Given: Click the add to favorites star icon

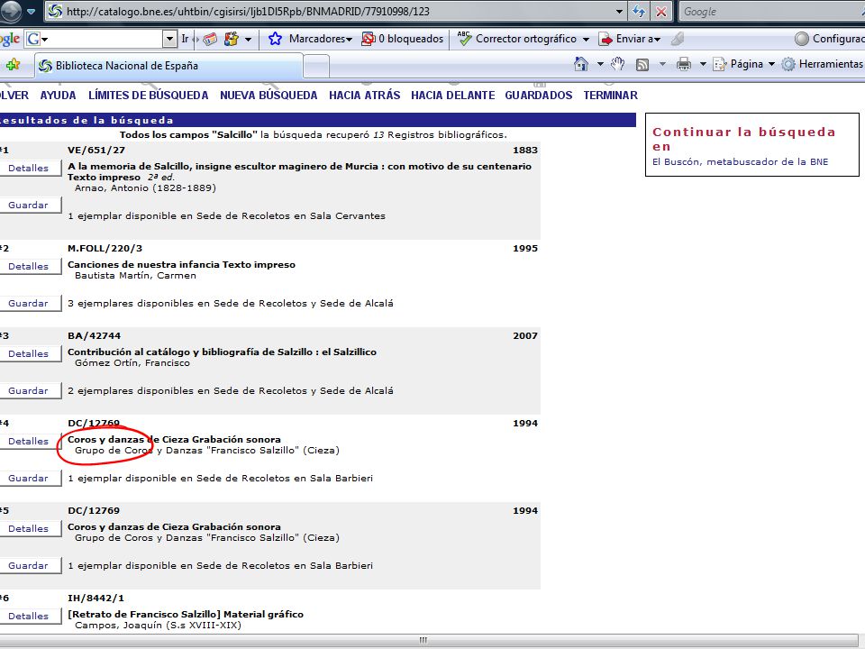Looking at the screenshot, I should (14, 65).
